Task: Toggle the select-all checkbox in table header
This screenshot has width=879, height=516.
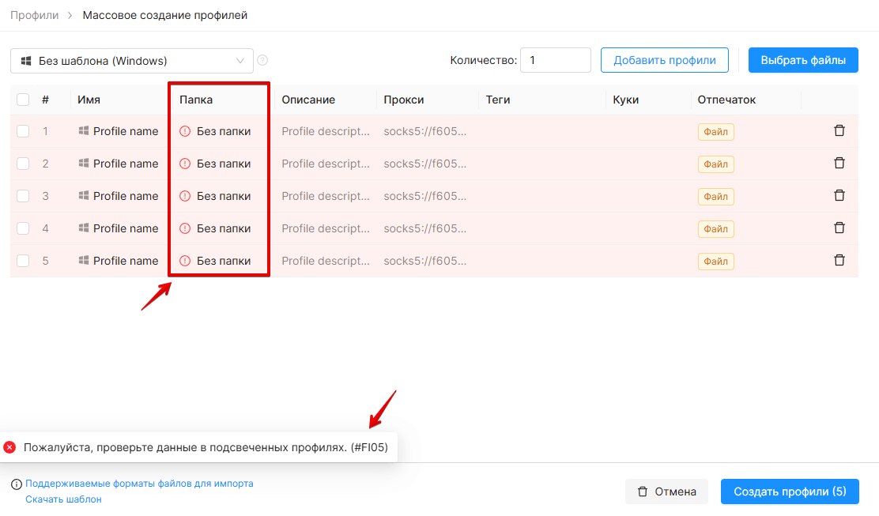Action: click(23, 100)
